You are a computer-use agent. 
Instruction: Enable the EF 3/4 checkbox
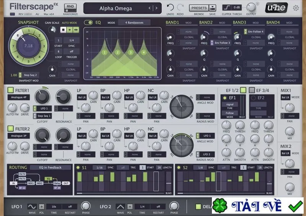pos(252,90)
